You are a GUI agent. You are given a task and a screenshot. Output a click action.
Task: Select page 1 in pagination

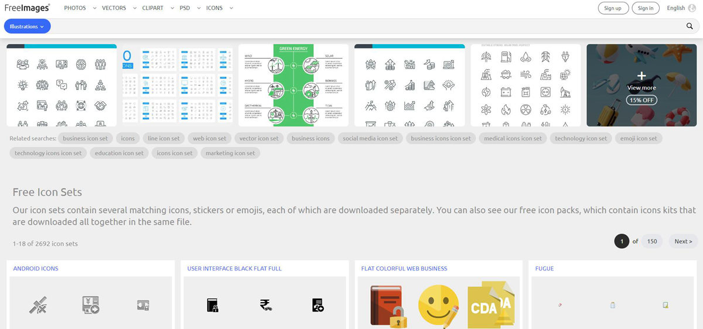[622, 241]
